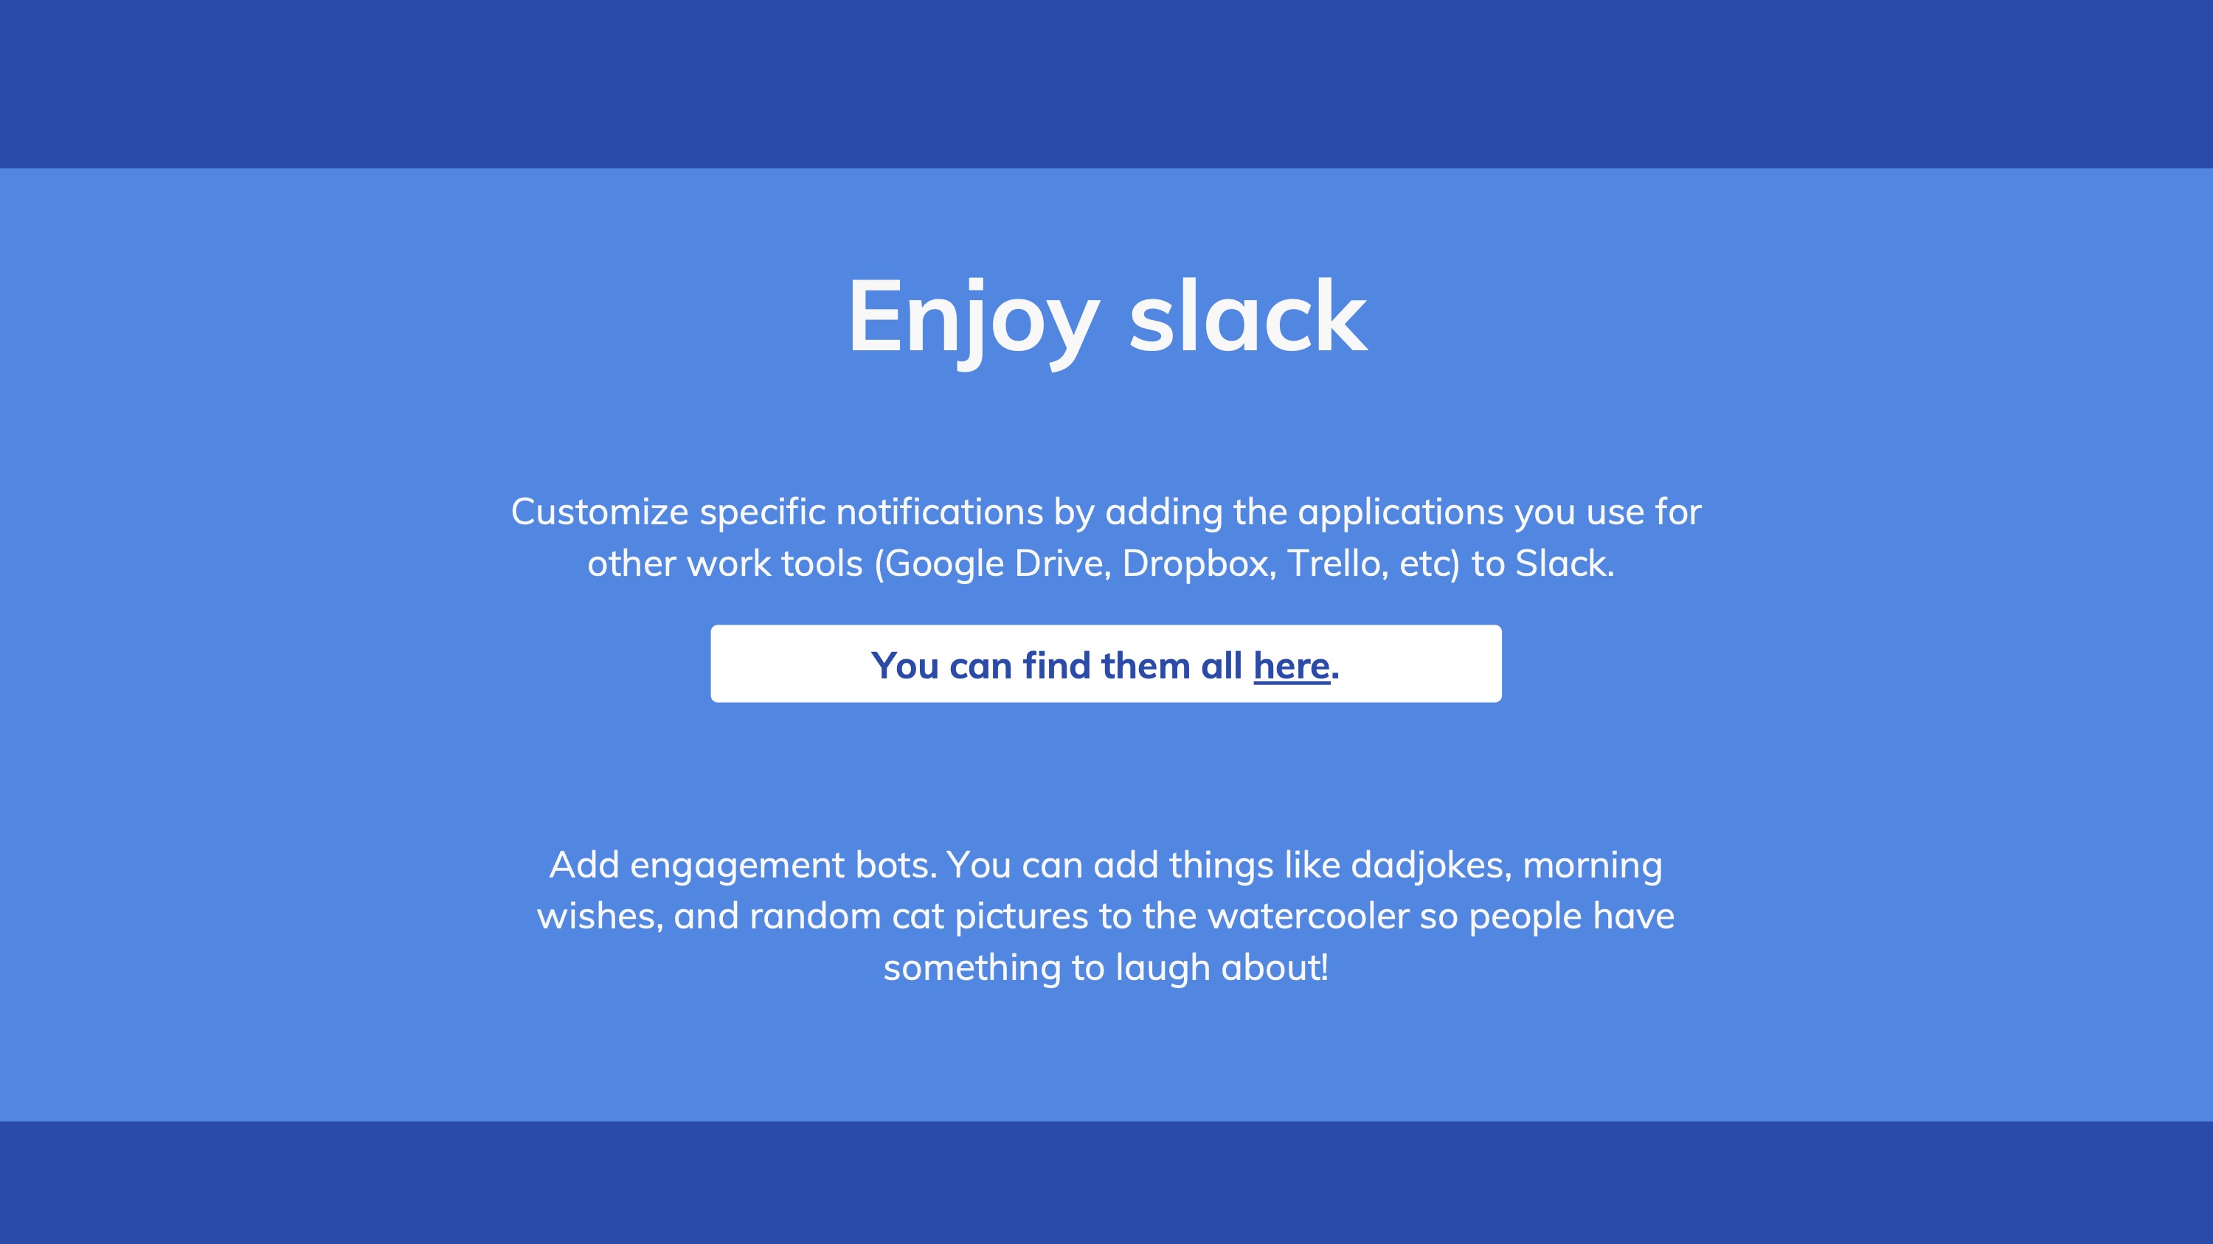Click "You can find them all" text
Image resolution: width=2213 pixels, height=1244 pixels.
point(1056,666)
